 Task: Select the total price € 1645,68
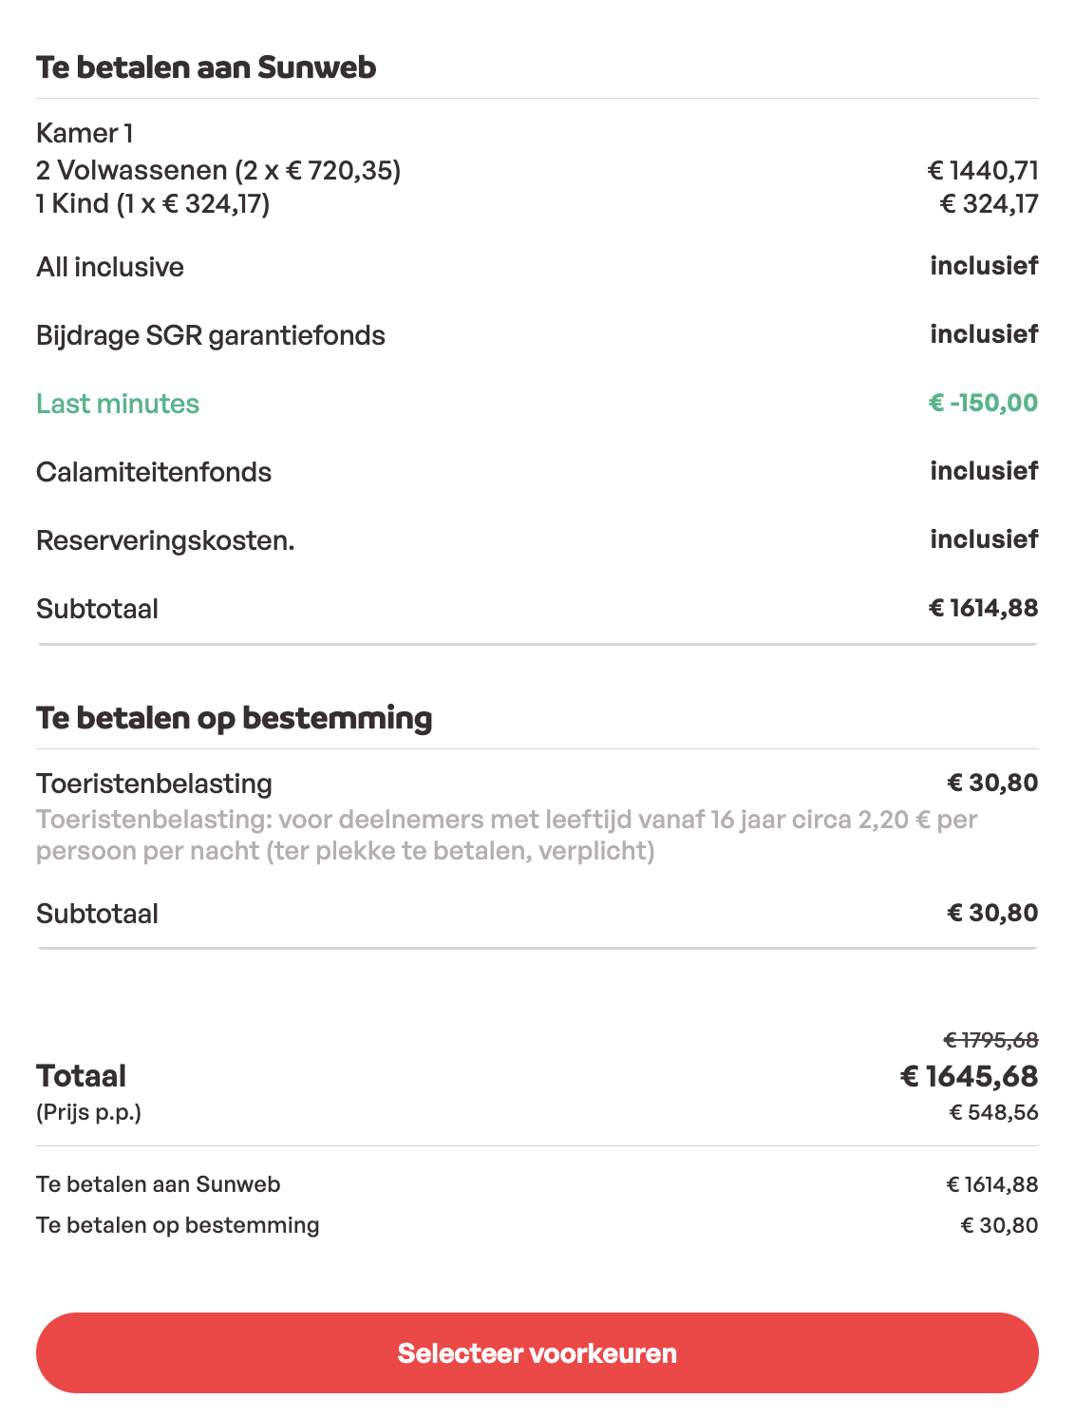[x=969, y=1076]
